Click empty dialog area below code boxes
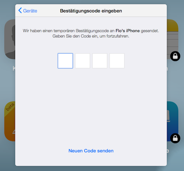 [91, 106]
